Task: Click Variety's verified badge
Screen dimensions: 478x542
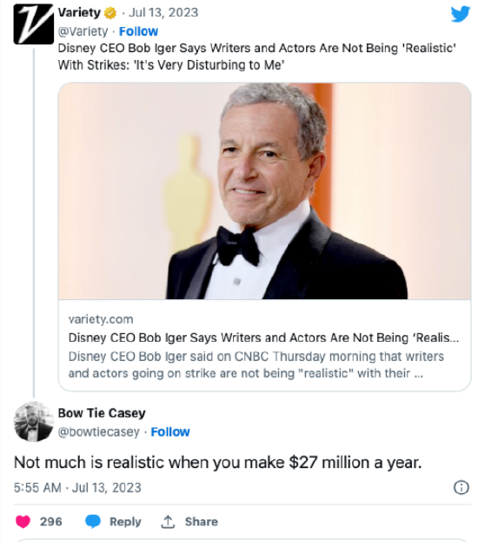Action: tap(110, 13)
